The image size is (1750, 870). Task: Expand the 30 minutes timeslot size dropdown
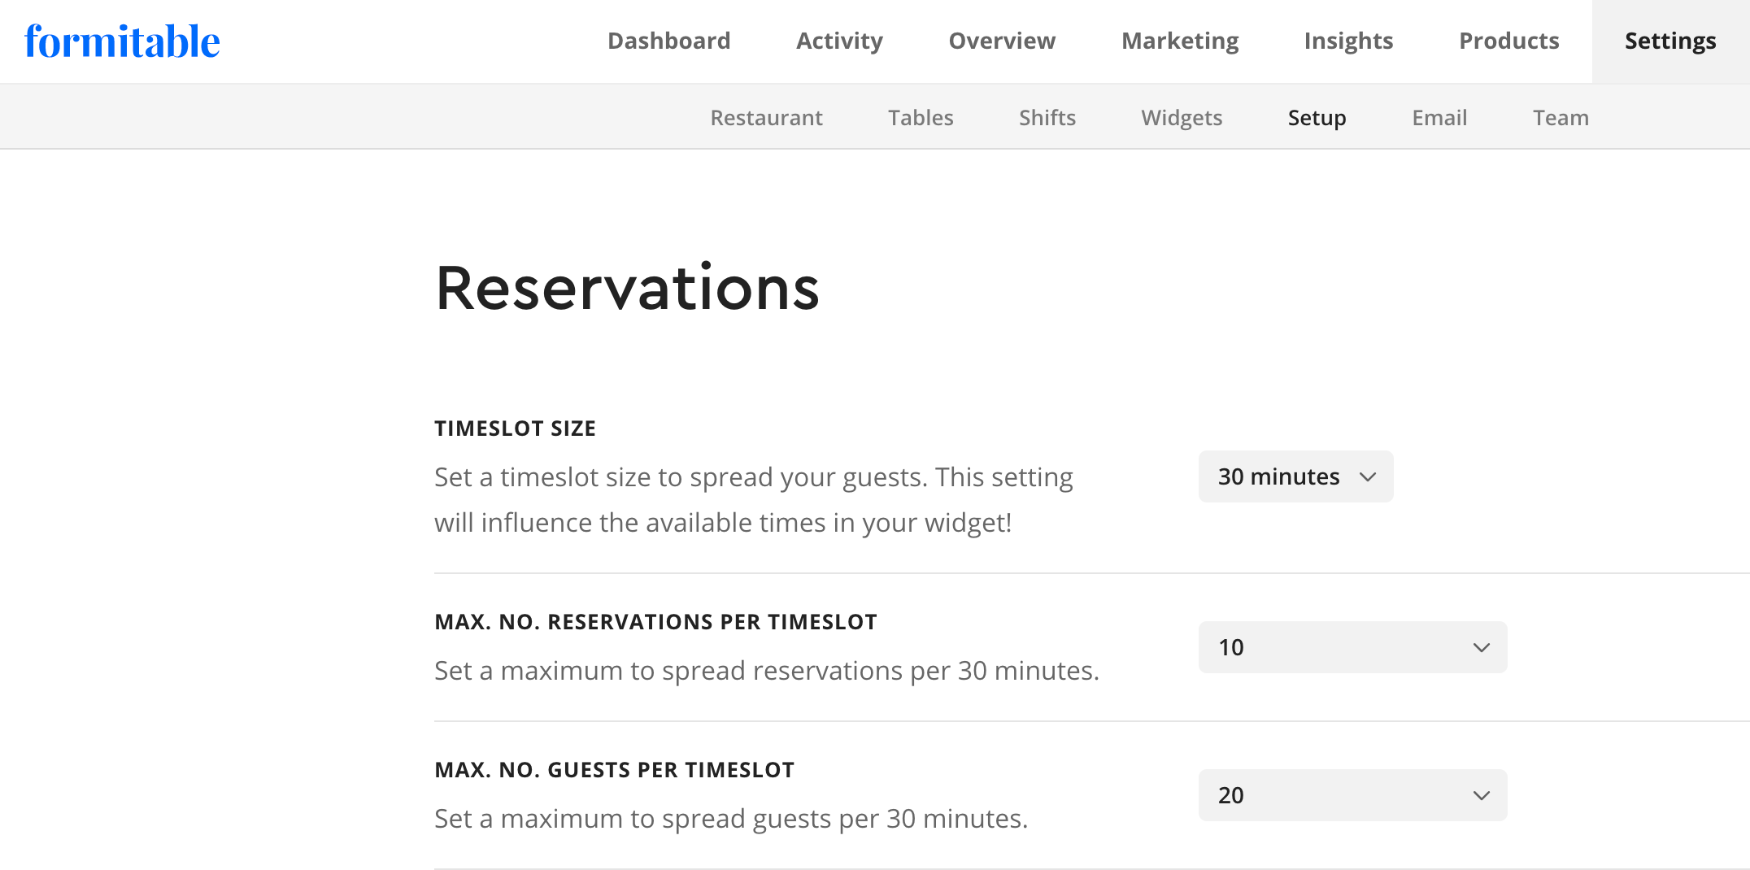1295,476
